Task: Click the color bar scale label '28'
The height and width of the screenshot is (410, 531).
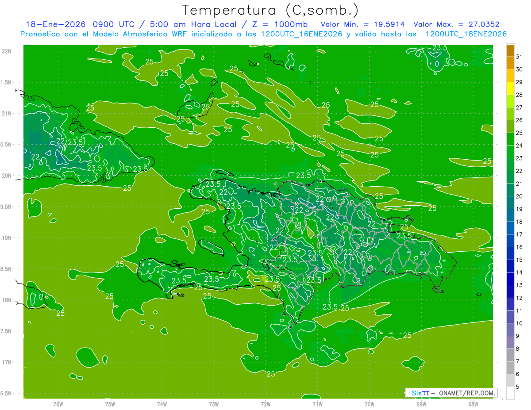Action: click(519, 95)
